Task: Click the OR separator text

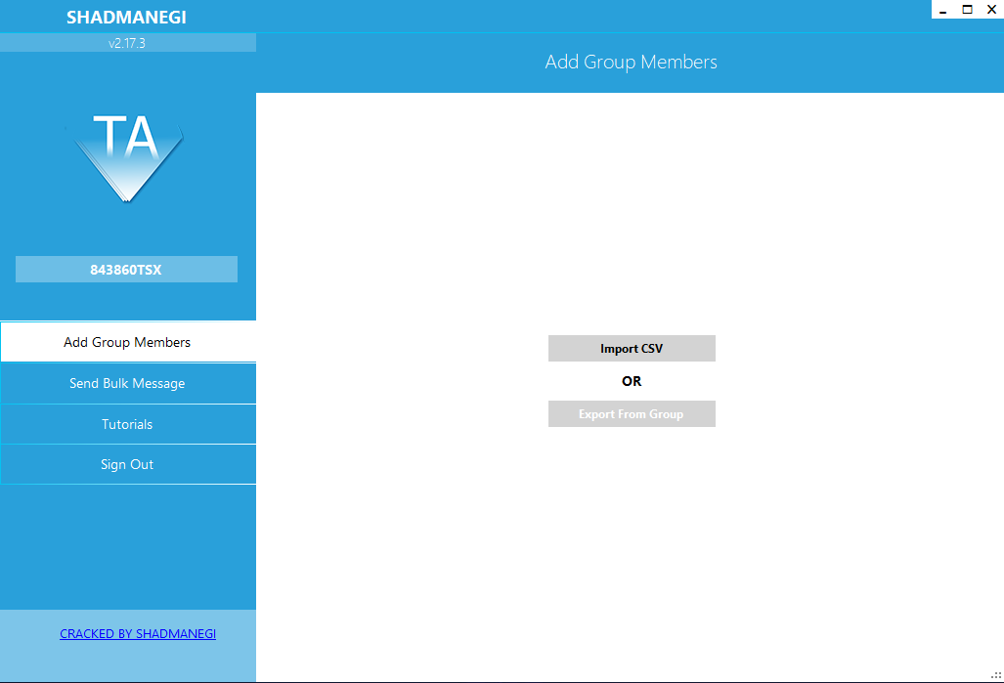Action: pos(632,381)
